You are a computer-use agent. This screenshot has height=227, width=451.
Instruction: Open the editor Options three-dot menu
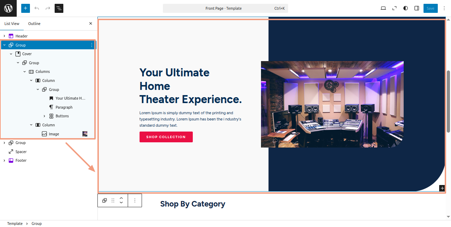click(444, 8)
